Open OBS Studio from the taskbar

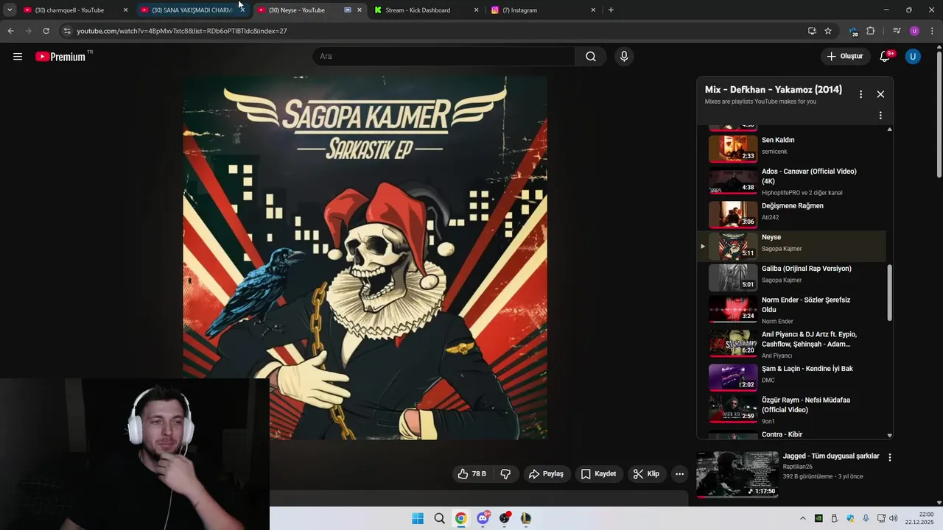(x=505, y=518)
